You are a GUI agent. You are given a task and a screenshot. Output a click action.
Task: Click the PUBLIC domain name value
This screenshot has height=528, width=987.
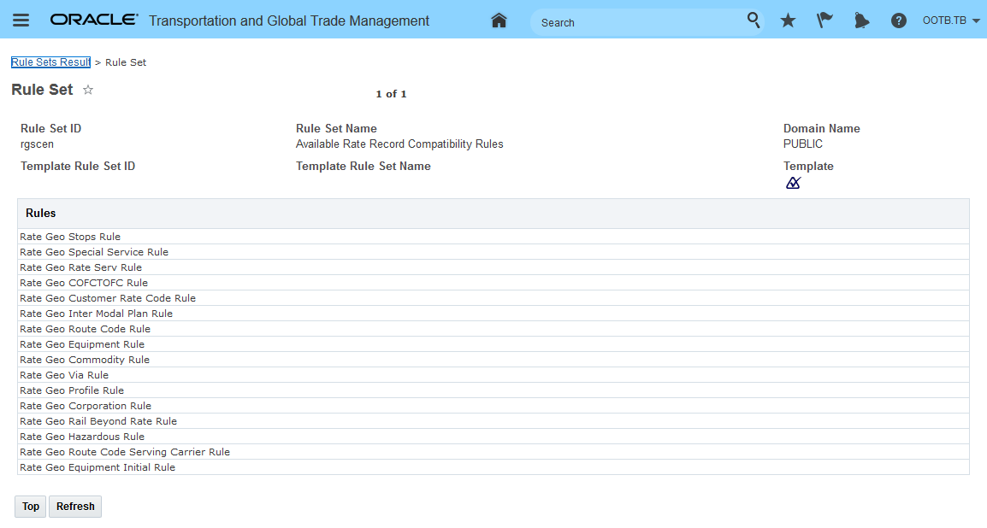tap(802, 144)
